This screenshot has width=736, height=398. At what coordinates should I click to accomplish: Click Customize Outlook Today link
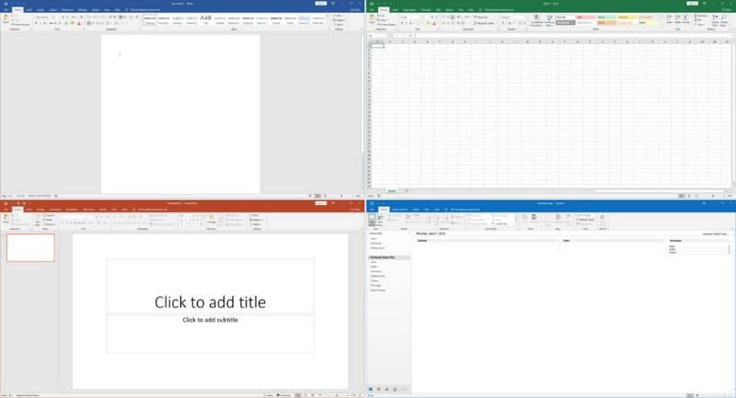[x=715, y=233]
